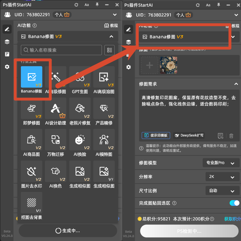The image size is (241, 241).
Task: Click the plus box to add source image
Action: tap(150, 65)
